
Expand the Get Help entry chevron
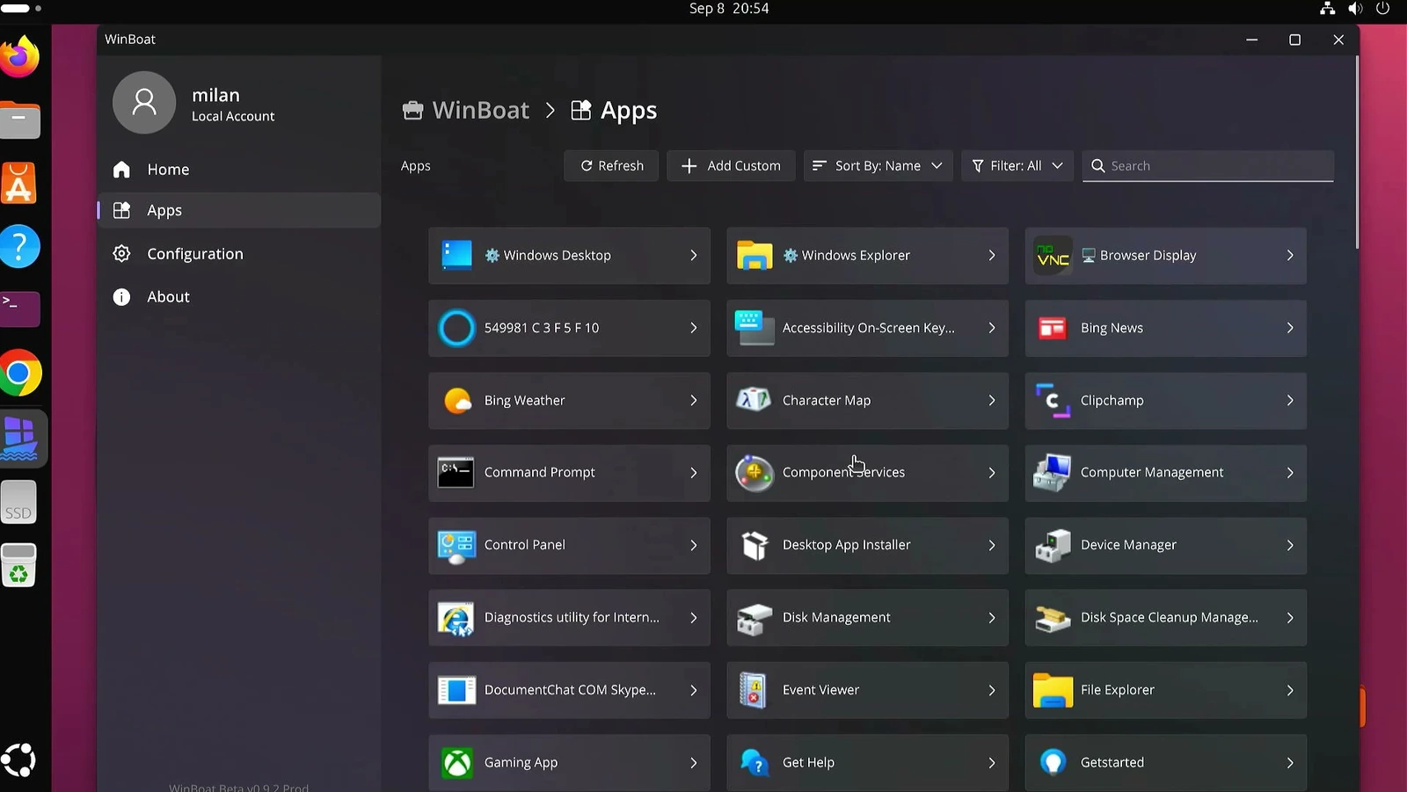991,763
